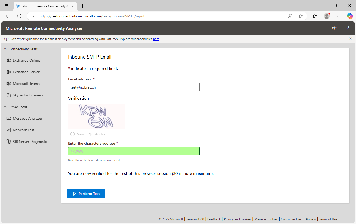Request a New captcha image

[77, 134]
